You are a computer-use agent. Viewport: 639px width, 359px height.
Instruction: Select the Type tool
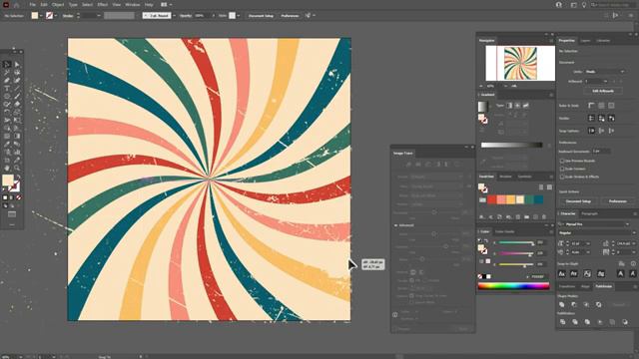[7, 89]
